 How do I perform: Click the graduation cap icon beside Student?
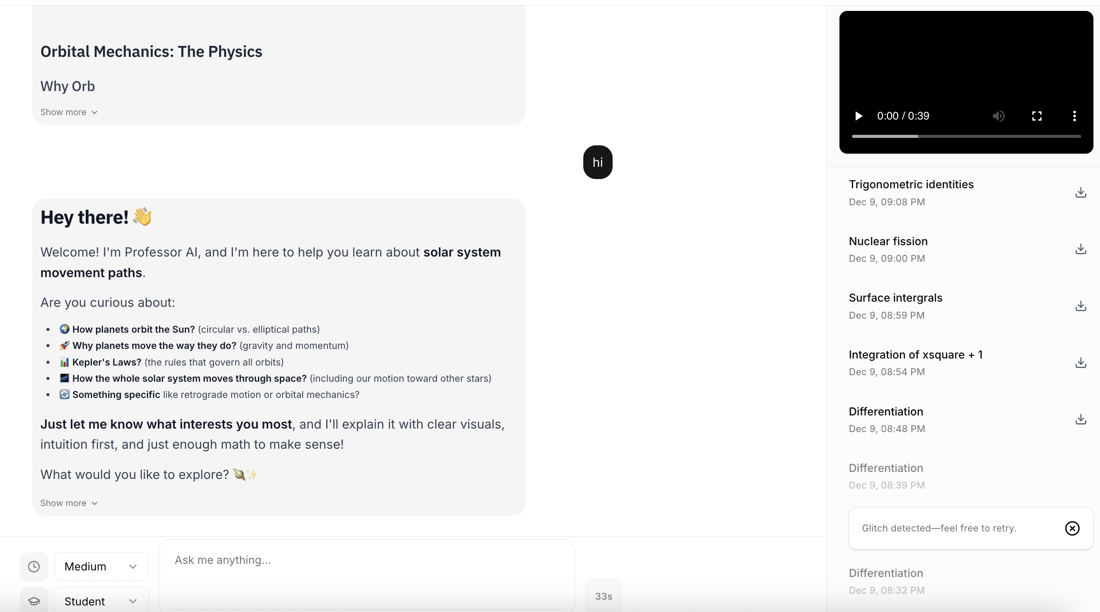coord(34,601)
